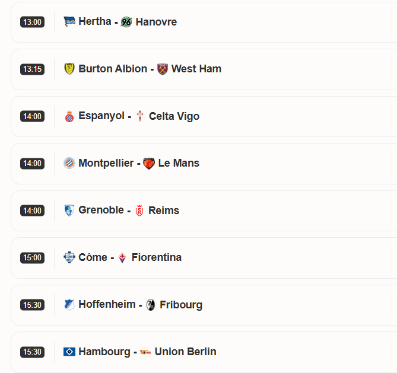
Task: Click the Hanovre 96 club logo
Action: pos(126,22)
